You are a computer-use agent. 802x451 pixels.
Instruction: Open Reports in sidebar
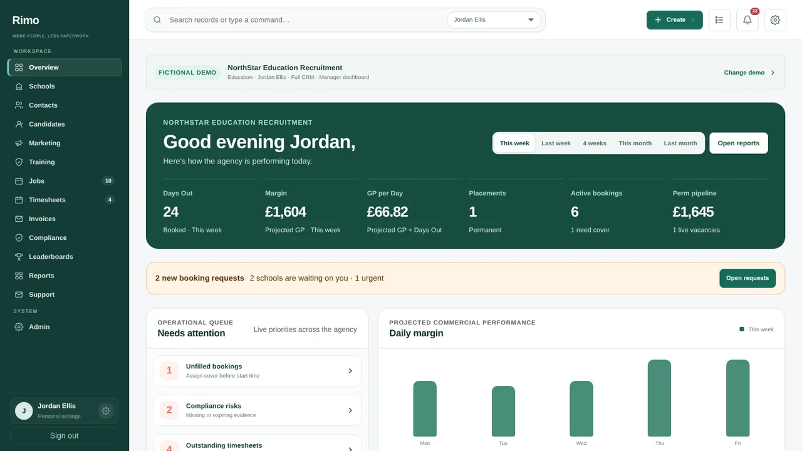point(65,276)
